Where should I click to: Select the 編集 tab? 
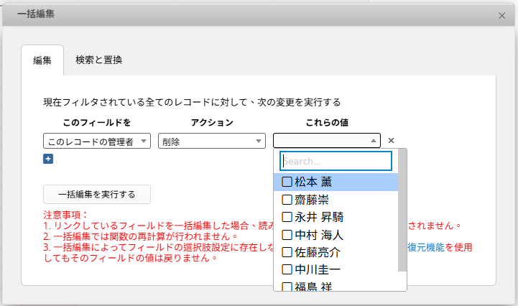pos(42,61)
